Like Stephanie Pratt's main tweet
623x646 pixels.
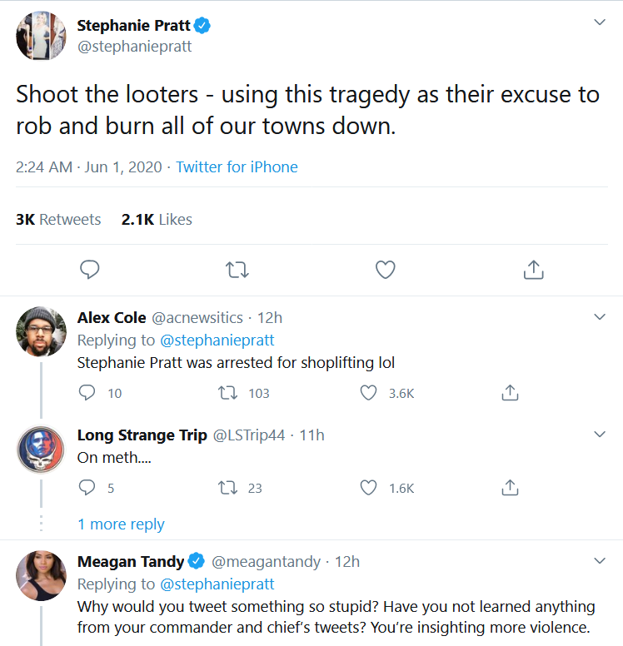pos(385,270)
